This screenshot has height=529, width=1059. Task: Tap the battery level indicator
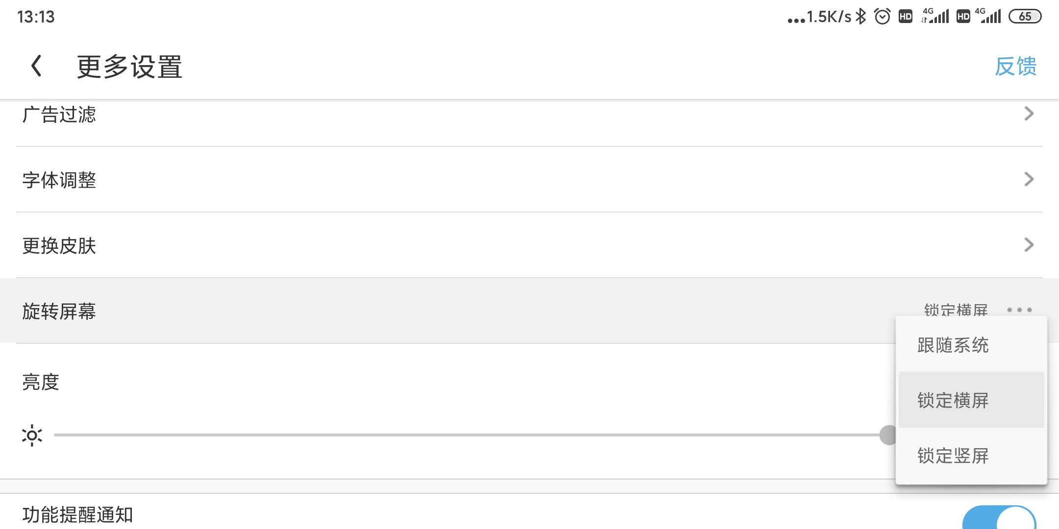1025,17
